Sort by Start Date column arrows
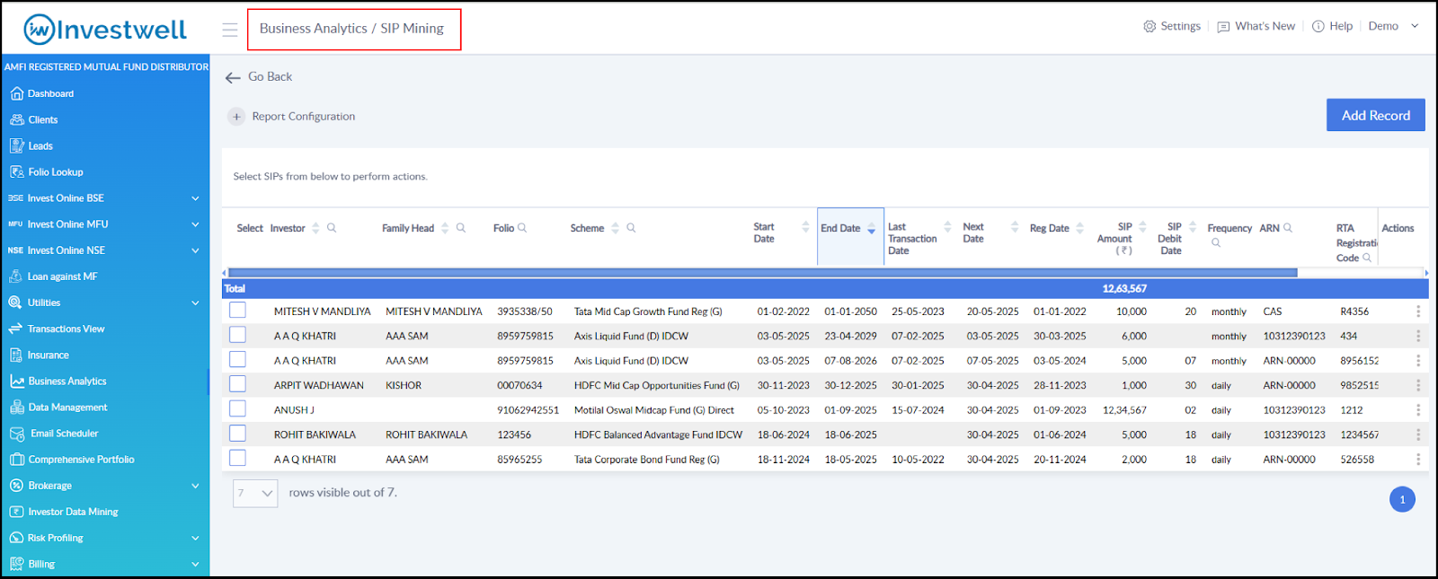Viewport: 1438px width, 579px height. [805, 227]
